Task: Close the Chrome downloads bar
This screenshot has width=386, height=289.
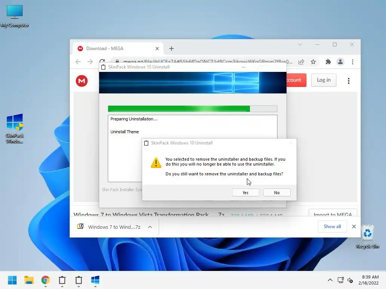Action: [x=354, y=226]
